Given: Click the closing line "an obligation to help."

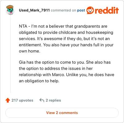Looking at the screenshot, I should pos(39,81).
